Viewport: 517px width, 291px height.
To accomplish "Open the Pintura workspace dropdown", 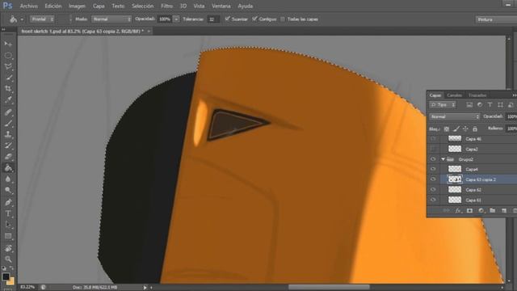I will pyautogui.click(x=496, y=19).
